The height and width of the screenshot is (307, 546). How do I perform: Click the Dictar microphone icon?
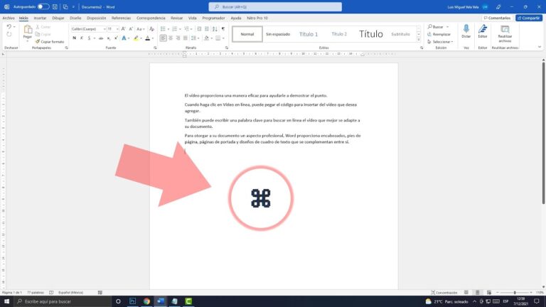coord(466,29)
